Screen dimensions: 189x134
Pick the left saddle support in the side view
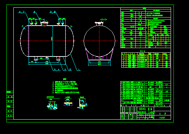click(36, 58)
